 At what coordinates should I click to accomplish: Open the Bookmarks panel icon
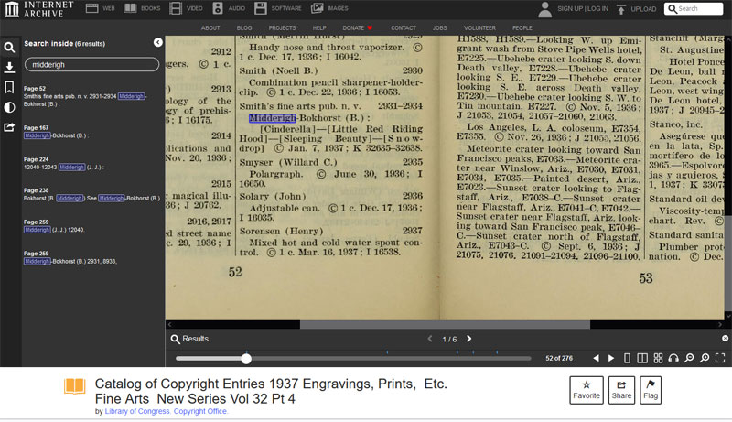(x=9, y=87)
